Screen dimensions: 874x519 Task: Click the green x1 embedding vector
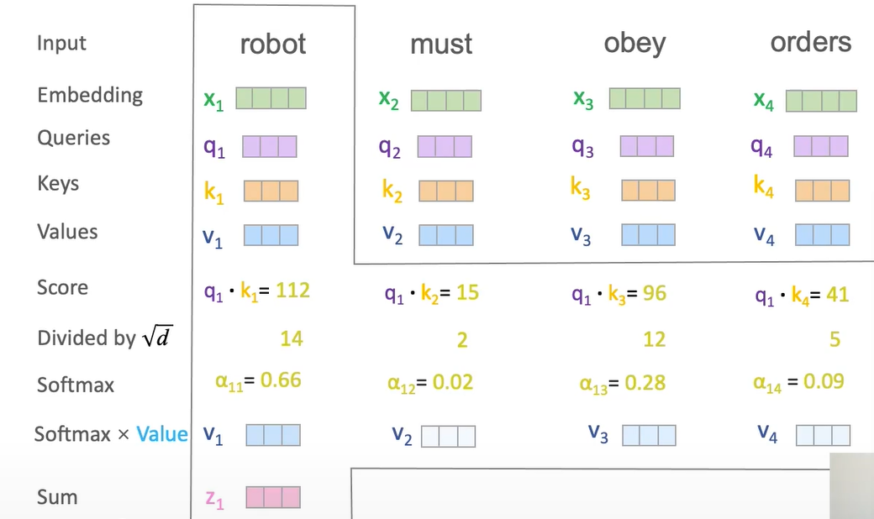coord(271,98)
